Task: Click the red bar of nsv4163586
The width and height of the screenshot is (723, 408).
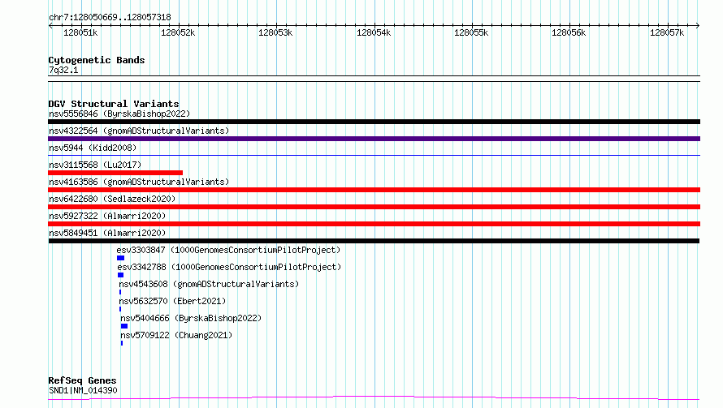Action: (374, 190)
